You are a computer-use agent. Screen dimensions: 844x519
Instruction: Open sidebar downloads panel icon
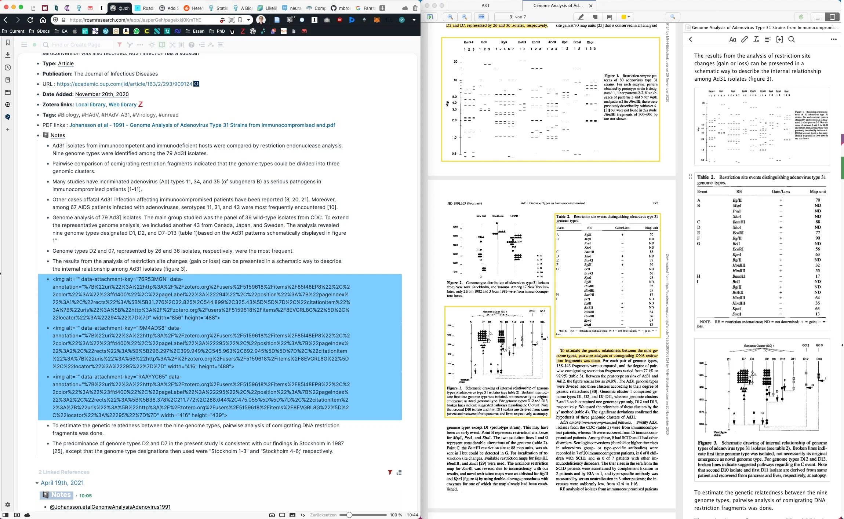7,55
